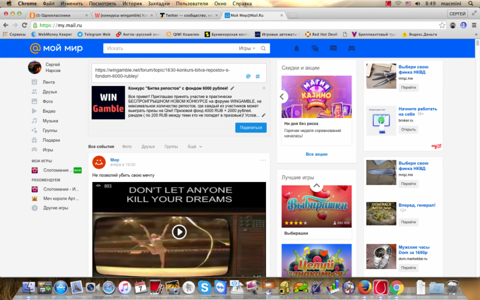Open the post options three-dot menu

(263, 160)
